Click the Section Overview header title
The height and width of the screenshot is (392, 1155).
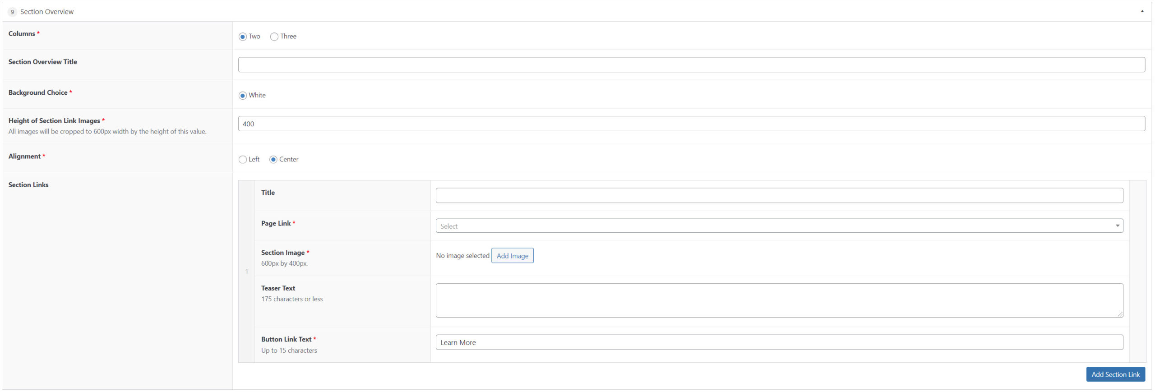47,12
